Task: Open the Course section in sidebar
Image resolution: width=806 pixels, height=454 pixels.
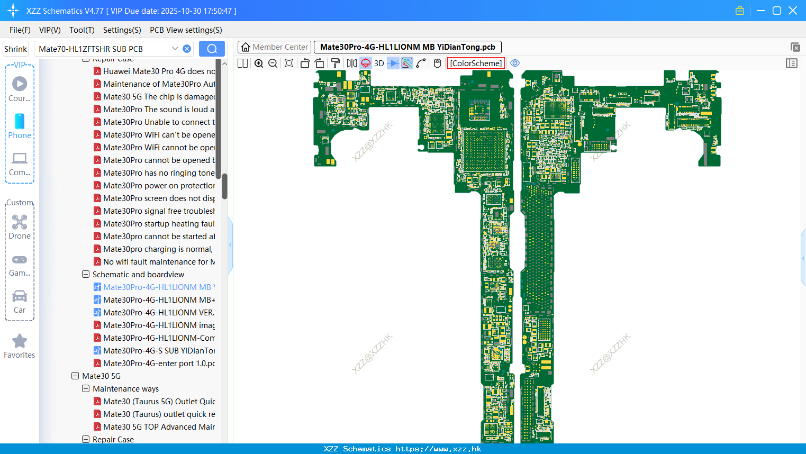Action: pyautogui.click(x=20, y=89)
